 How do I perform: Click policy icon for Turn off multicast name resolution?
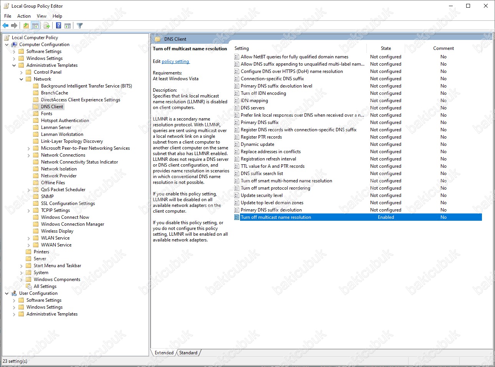pos(237,217)
